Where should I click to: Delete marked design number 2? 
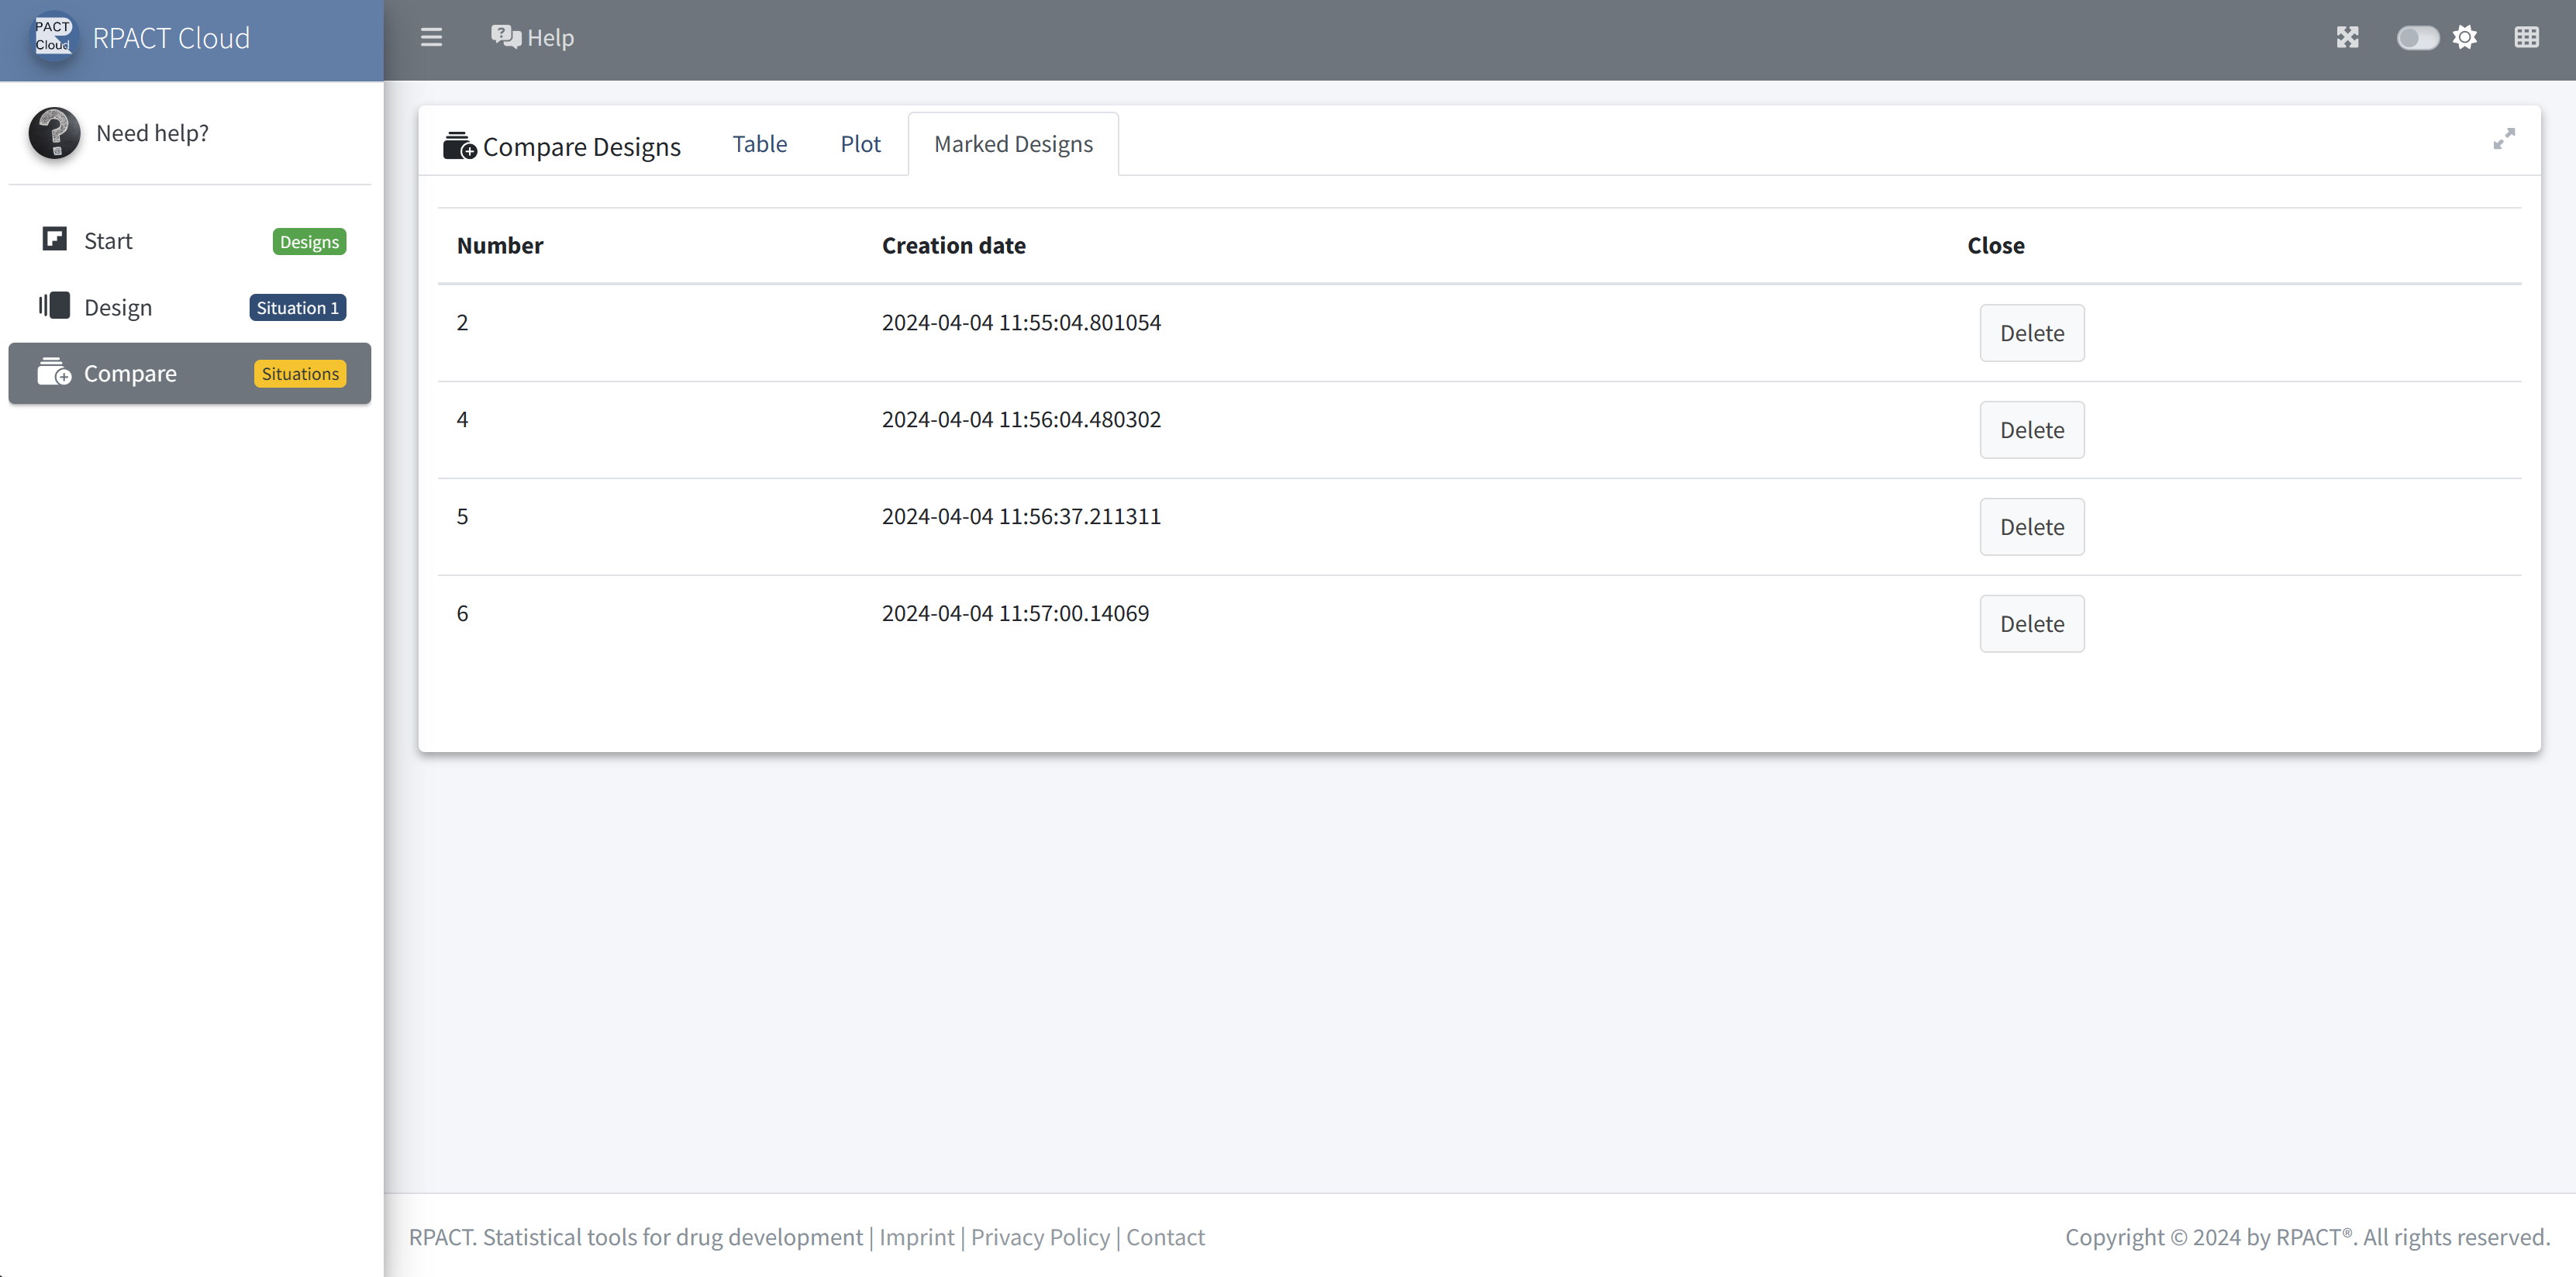(2031, 333)
